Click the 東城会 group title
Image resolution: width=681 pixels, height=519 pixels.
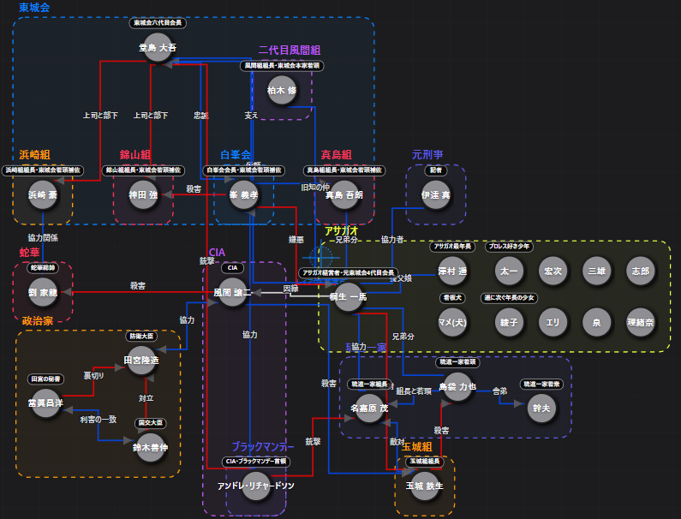pos(34,8)
